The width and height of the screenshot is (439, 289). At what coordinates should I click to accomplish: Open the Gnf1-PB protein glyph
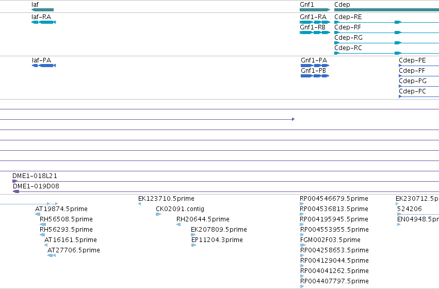coord(315,76)
